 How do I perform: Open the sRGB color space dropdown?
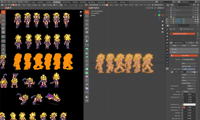191,86
